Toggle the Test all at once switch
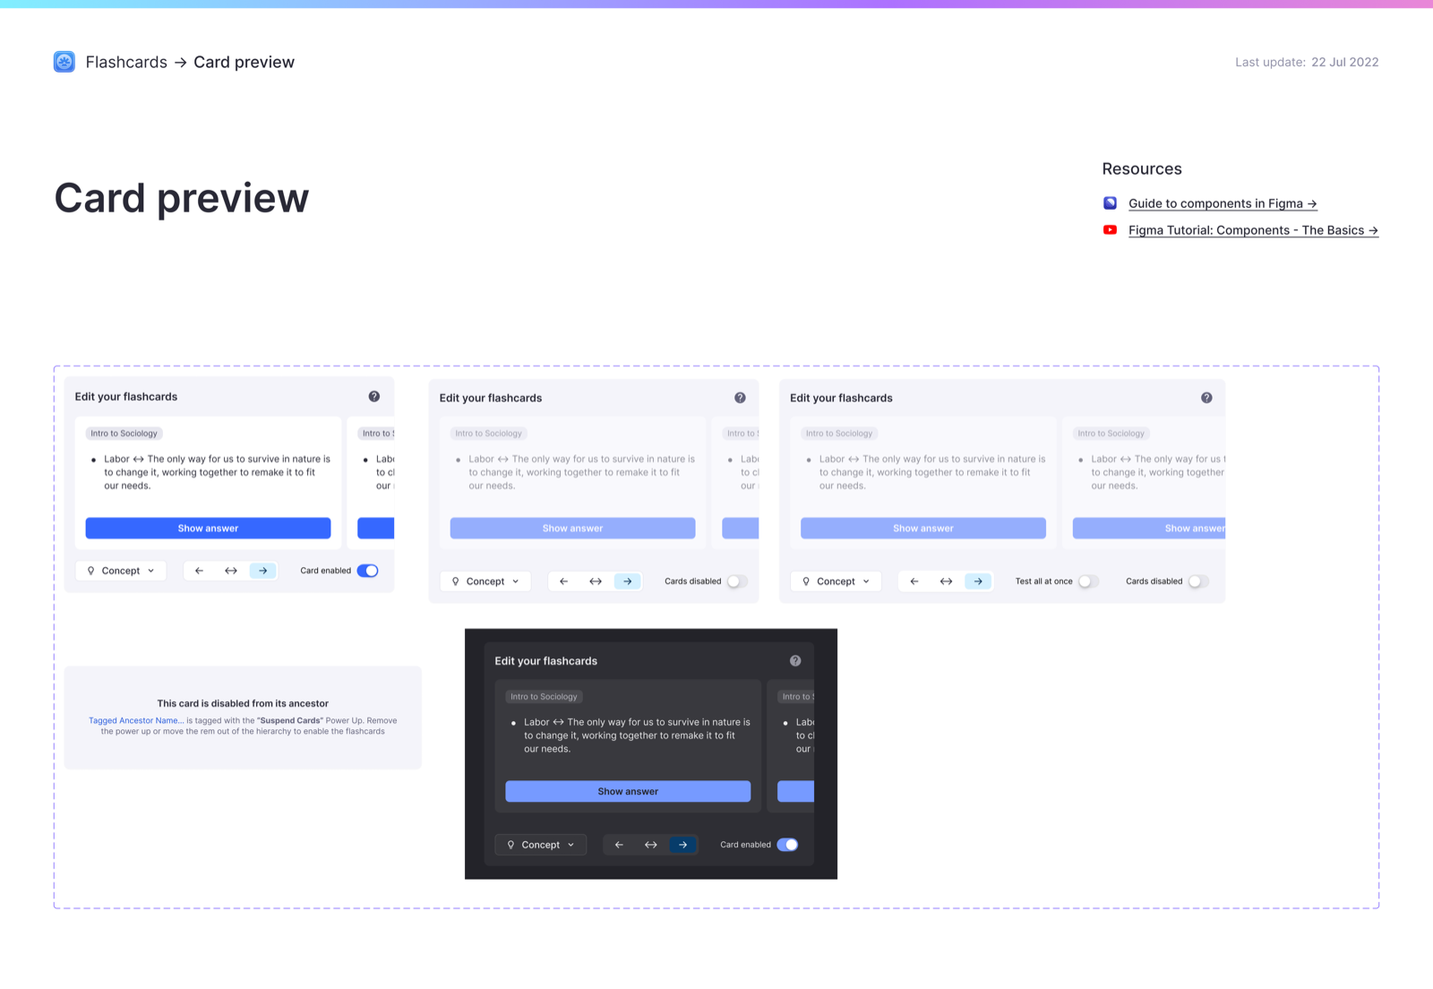Image resolution: width=1433 pixels, height=989 pixels. point(1088,581)
